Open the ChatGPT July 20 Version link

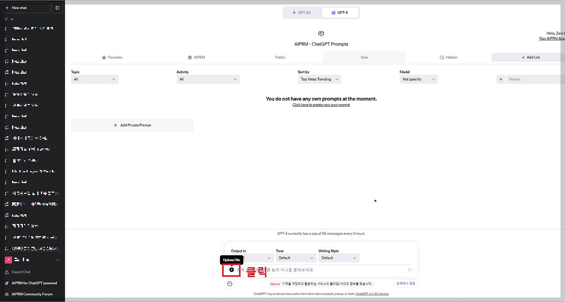pyautogui.click(x=372, y=294)
